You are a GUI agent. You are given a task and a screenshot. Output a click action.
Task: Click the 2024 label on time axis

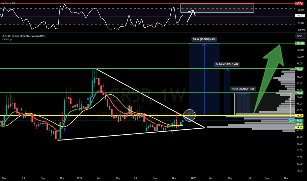pos(79,178)
